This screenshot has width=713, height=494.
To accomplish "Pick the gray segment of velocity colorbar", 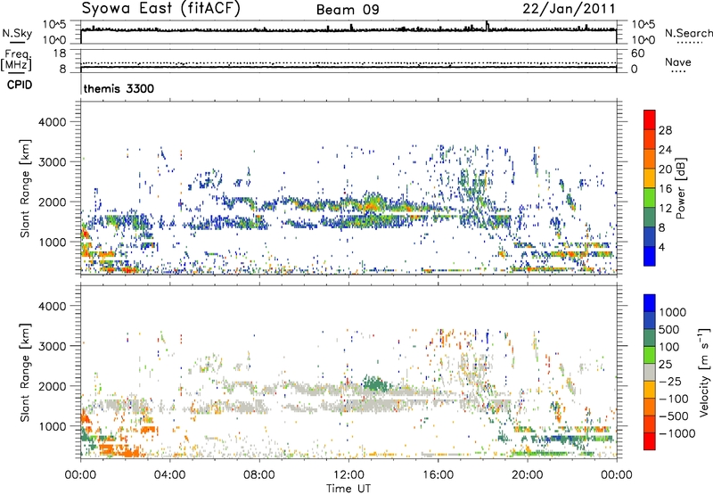I will pyautogui.click(x=650, y=372).
